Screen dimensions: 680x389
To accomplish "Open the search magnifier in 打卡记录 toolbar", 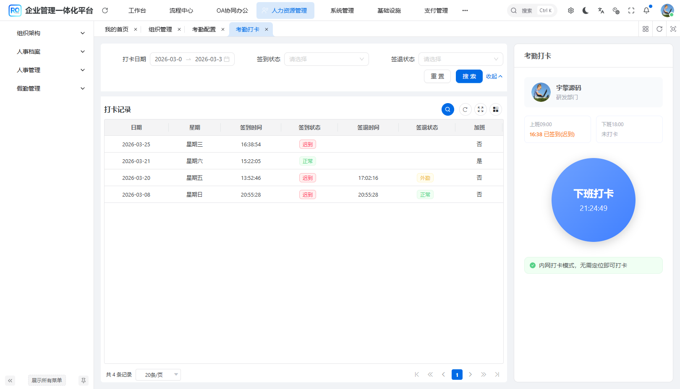I will [447, 109].
